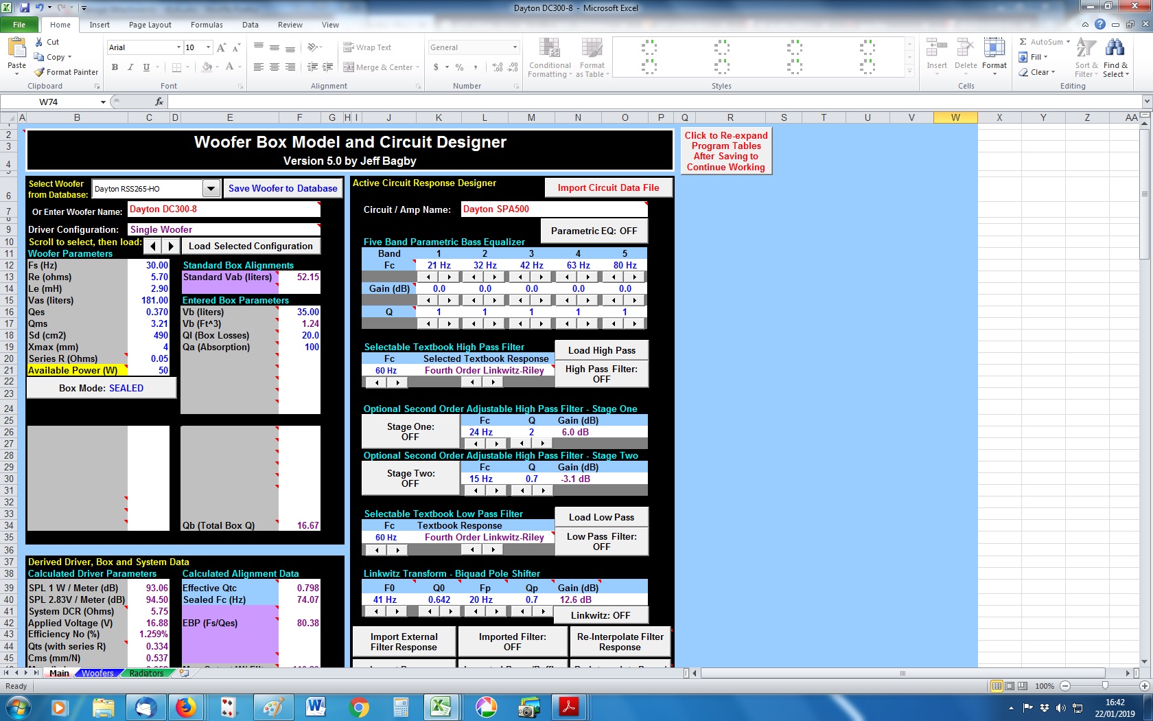Viewport: 1153px width, 721px height.
Task: Click the Fill Color bucket icon
Action: (207, 67)
